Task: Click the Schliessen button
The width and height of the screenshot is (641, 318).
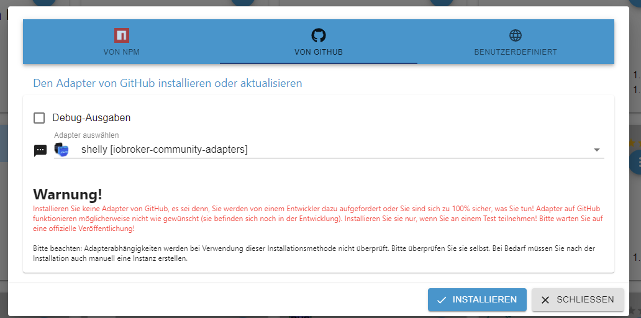Action: [x=578, y=299]
